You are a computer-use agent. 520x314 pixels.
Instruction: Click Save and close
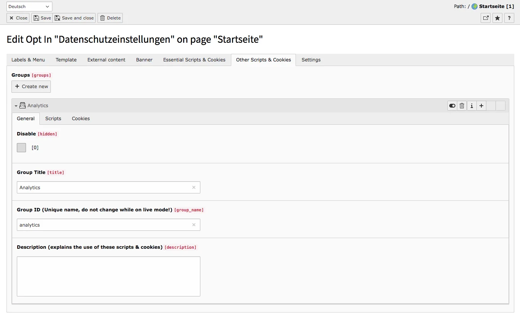pyautogui.click(x=74, y=18)
